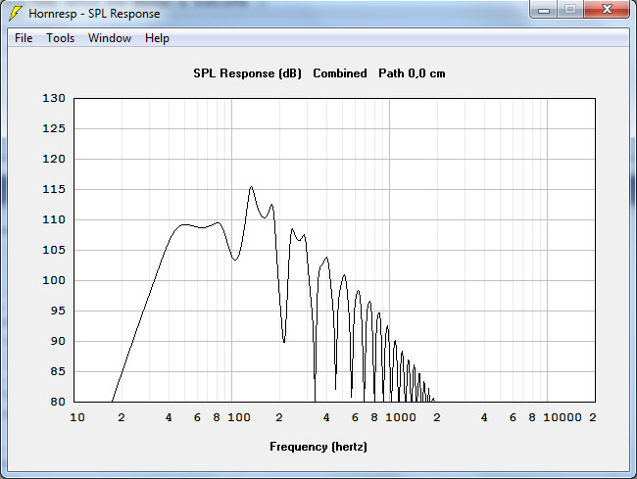Click the 100 dB y-axis label
637x479 pixels.
(54, 280)
